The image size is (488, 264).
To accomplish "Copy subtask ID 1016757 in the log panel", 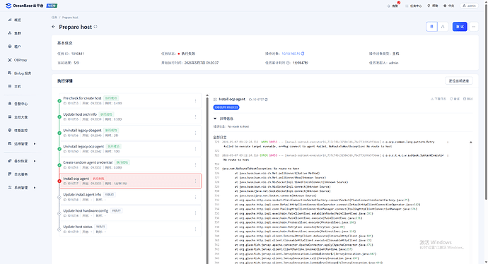I will click(266, 100).
